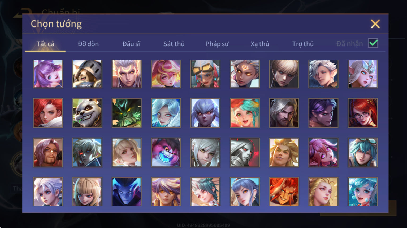Choose the raccoon knight with helmet portrait
The image size is (407, 228).
pyautogui.click(x=87, y=74)
